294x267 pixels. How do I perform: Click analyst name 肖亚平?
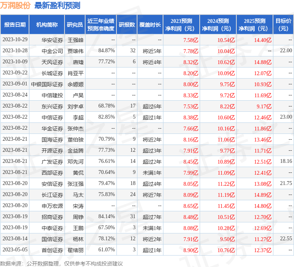pyautogui.click(x=75, y=73)
